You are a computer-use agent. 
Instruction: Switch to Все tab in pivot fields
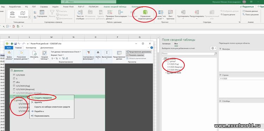click(176, 44)
